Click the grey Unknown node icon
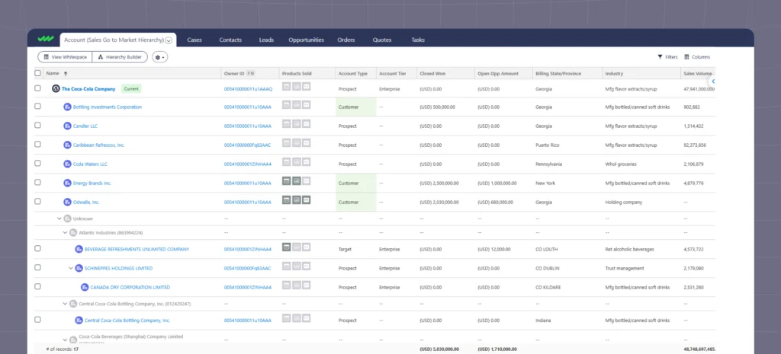781x354 pixels. pos(67,218)
